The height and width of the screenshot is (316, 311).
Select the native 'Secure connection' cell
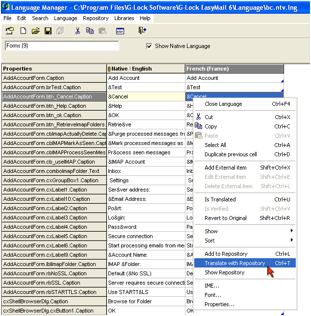pyautogui.click(x=146, y=236)
